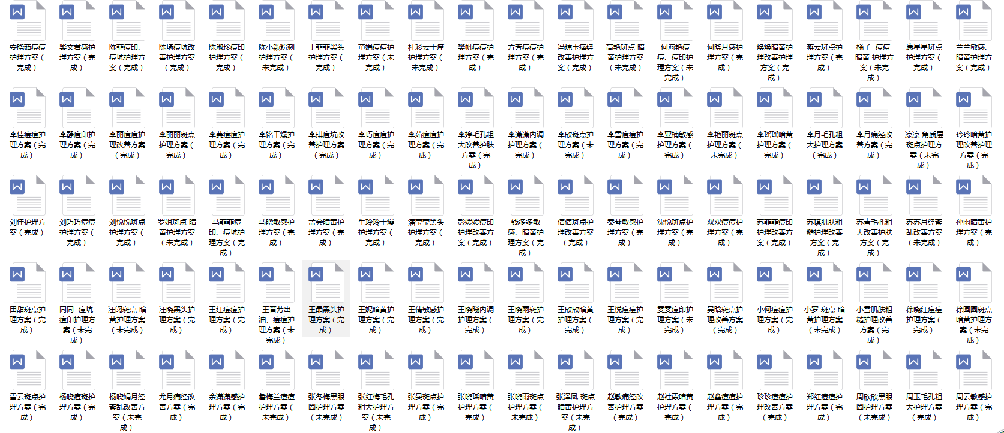
Task: Select the label 汪晓黑头护理方案(完成)
Action: point(176,320)
